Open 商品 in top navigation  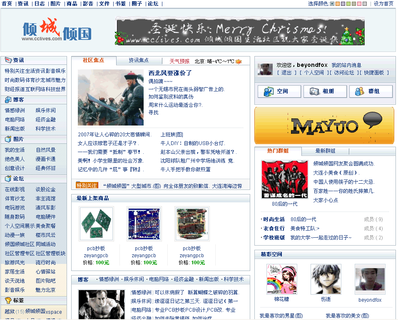pos(72,4)
